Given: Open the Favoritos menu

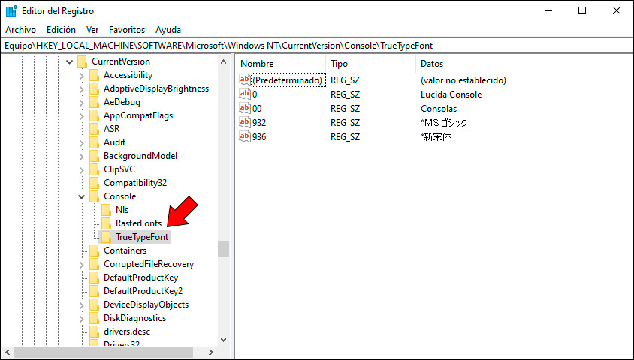Looking at the screenshot, I should [127, 30].
